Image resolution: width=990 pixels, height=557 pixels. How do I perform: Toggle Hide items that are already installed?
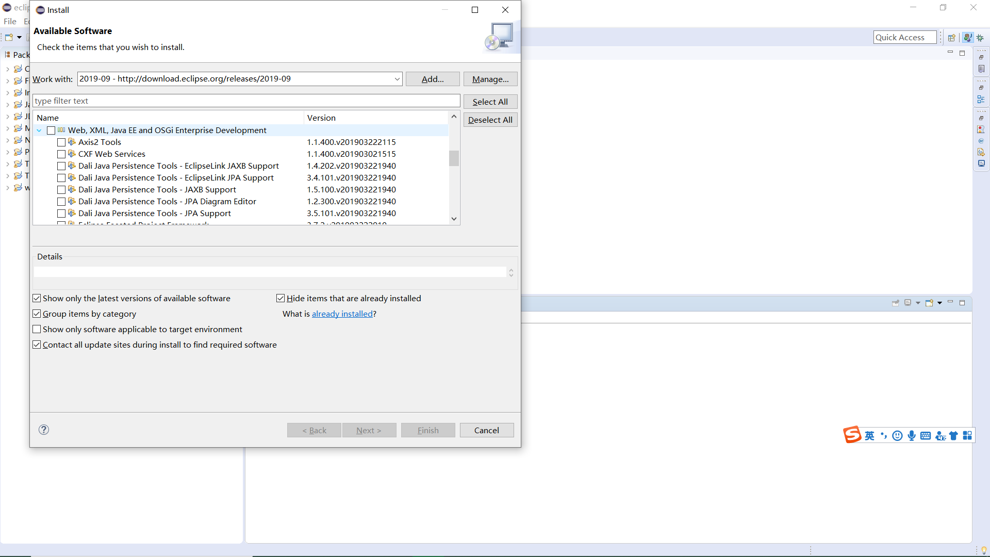pos(281,298)
